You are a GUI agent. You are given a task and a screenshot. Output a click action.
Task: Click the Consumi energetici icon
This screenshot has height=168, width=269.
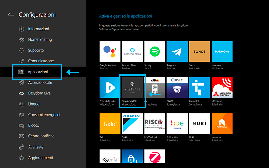(21, 115)
